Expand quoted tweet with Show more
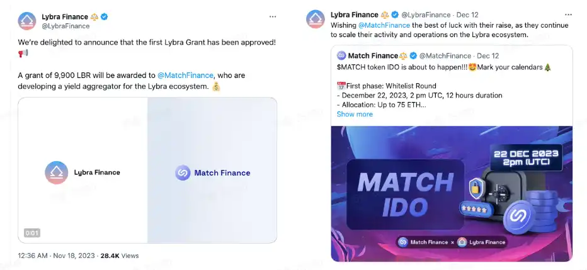The width and height of the screenshot is (587, 270). coord(355,114)
